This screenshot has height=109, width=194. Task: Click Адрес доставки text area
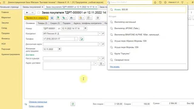click(67, 66)
